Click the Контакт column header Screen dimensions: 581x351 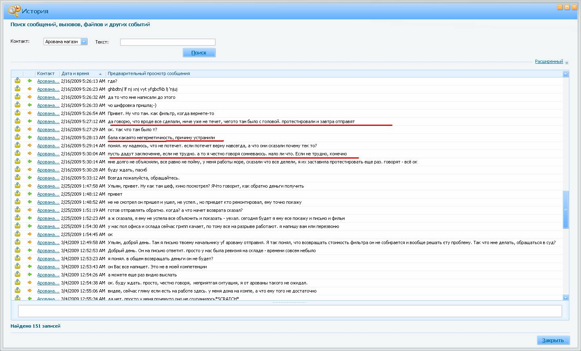(x=46, y=73)
